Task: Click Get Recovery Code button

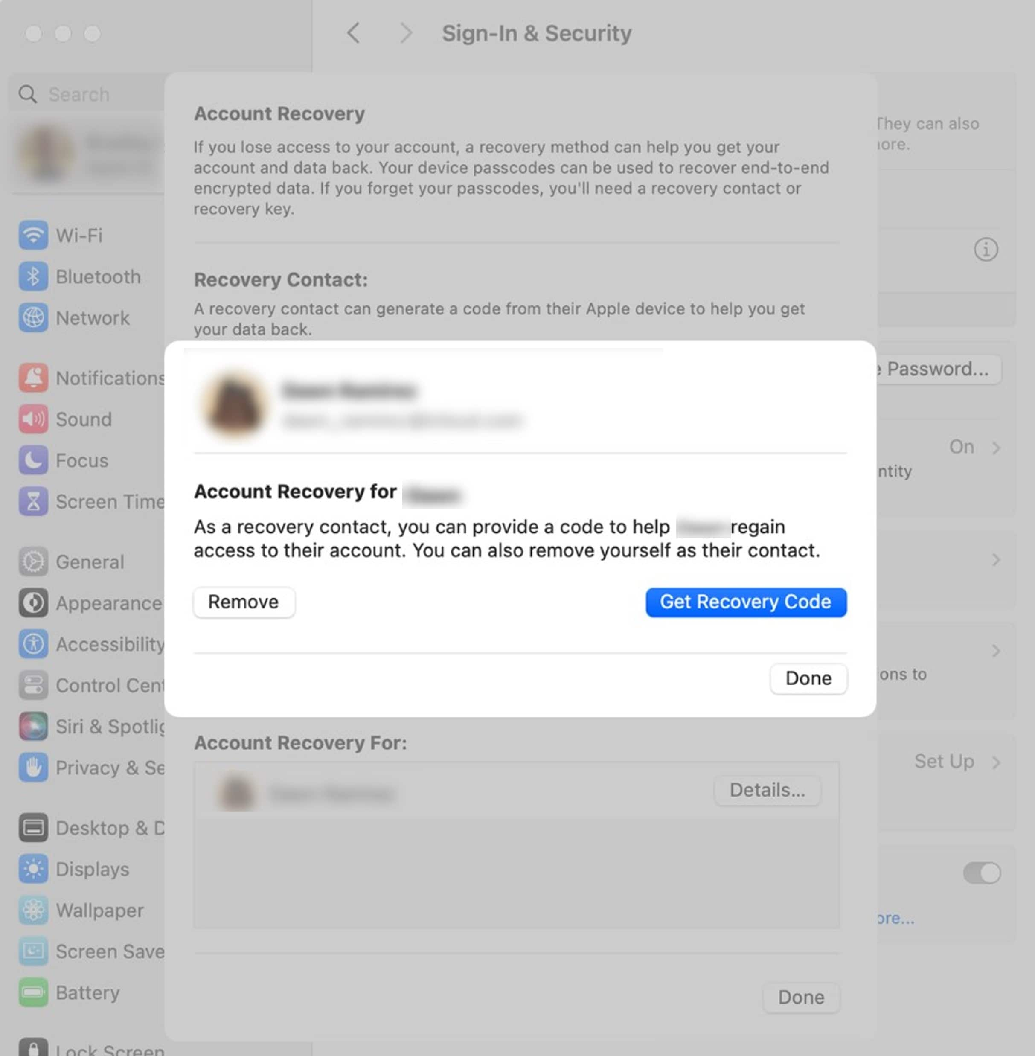Action: point(746,601)
